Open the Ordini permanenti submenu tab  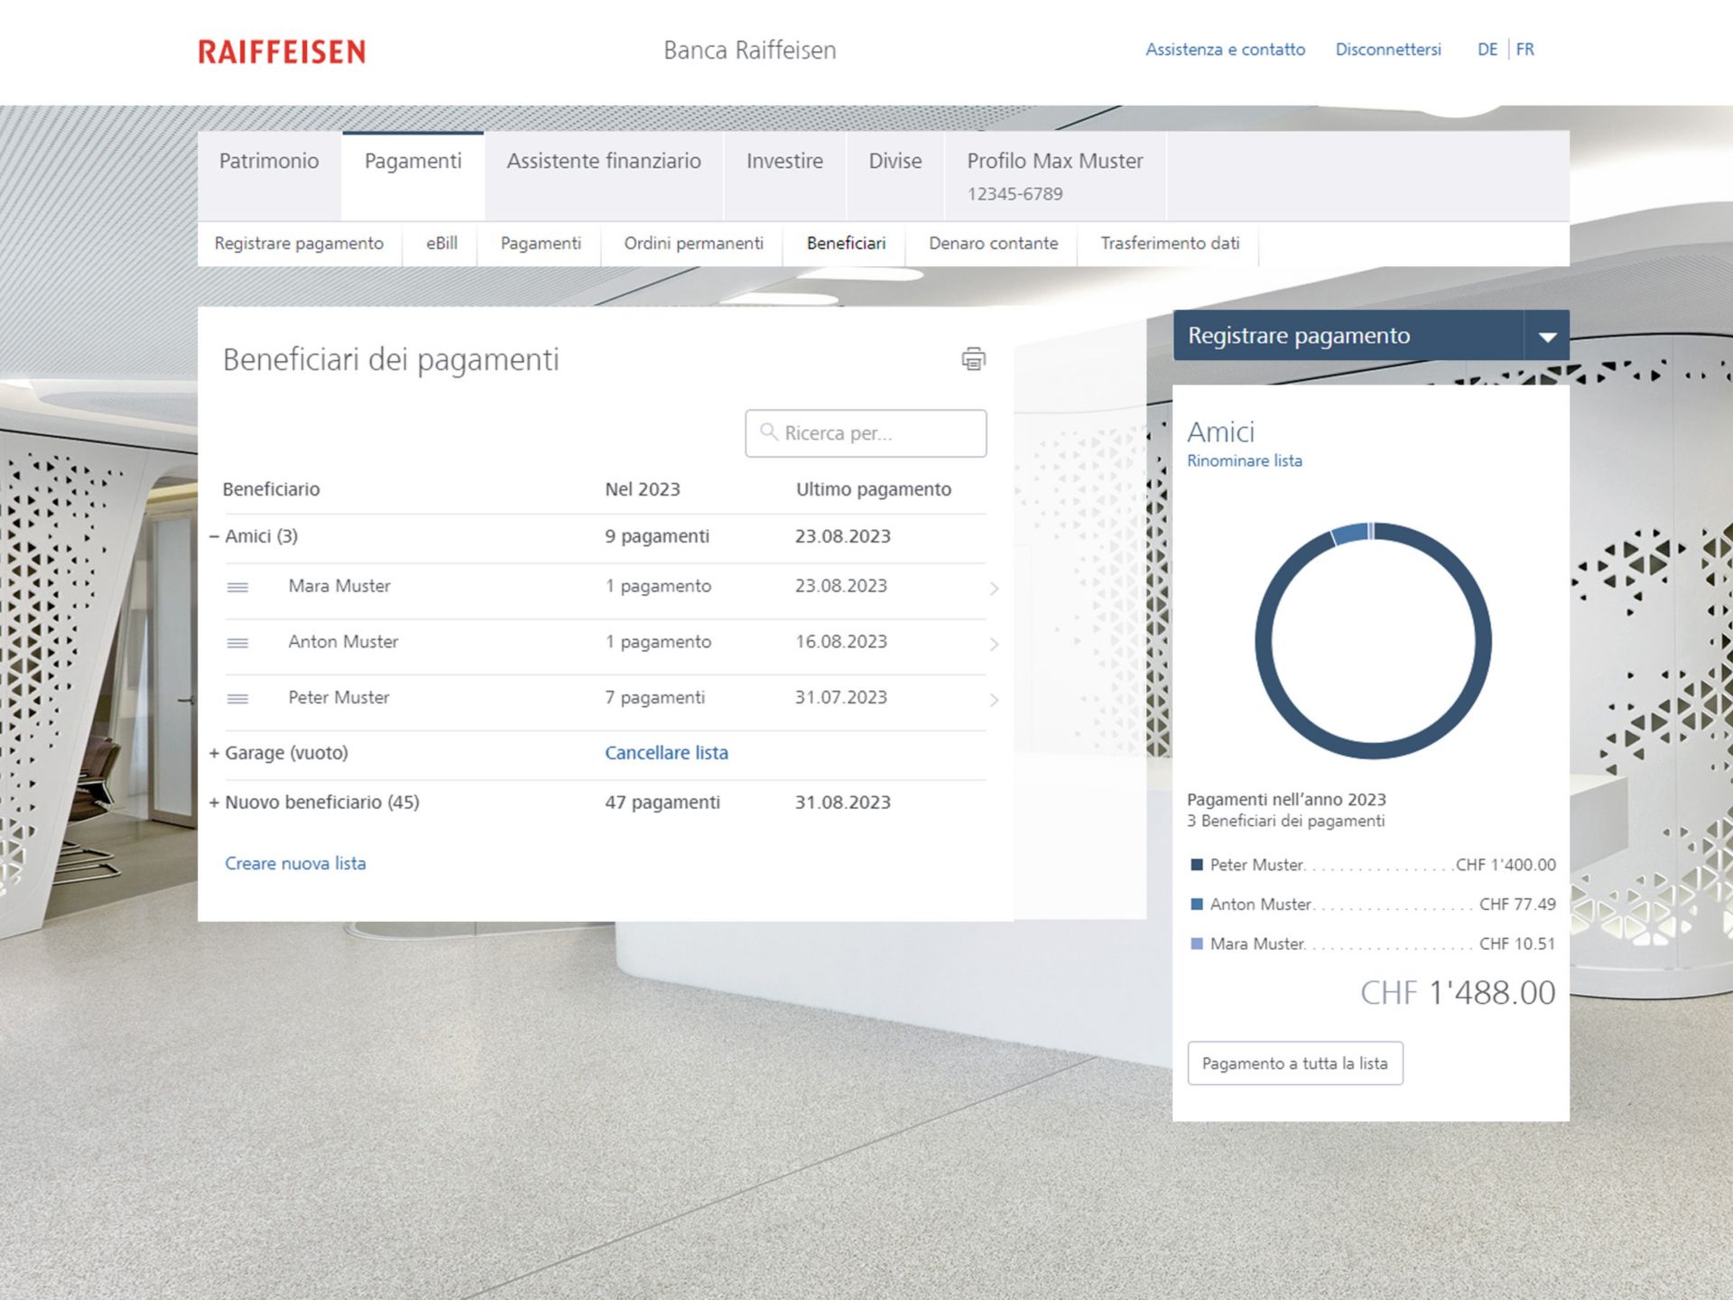[x=693, y=244]
